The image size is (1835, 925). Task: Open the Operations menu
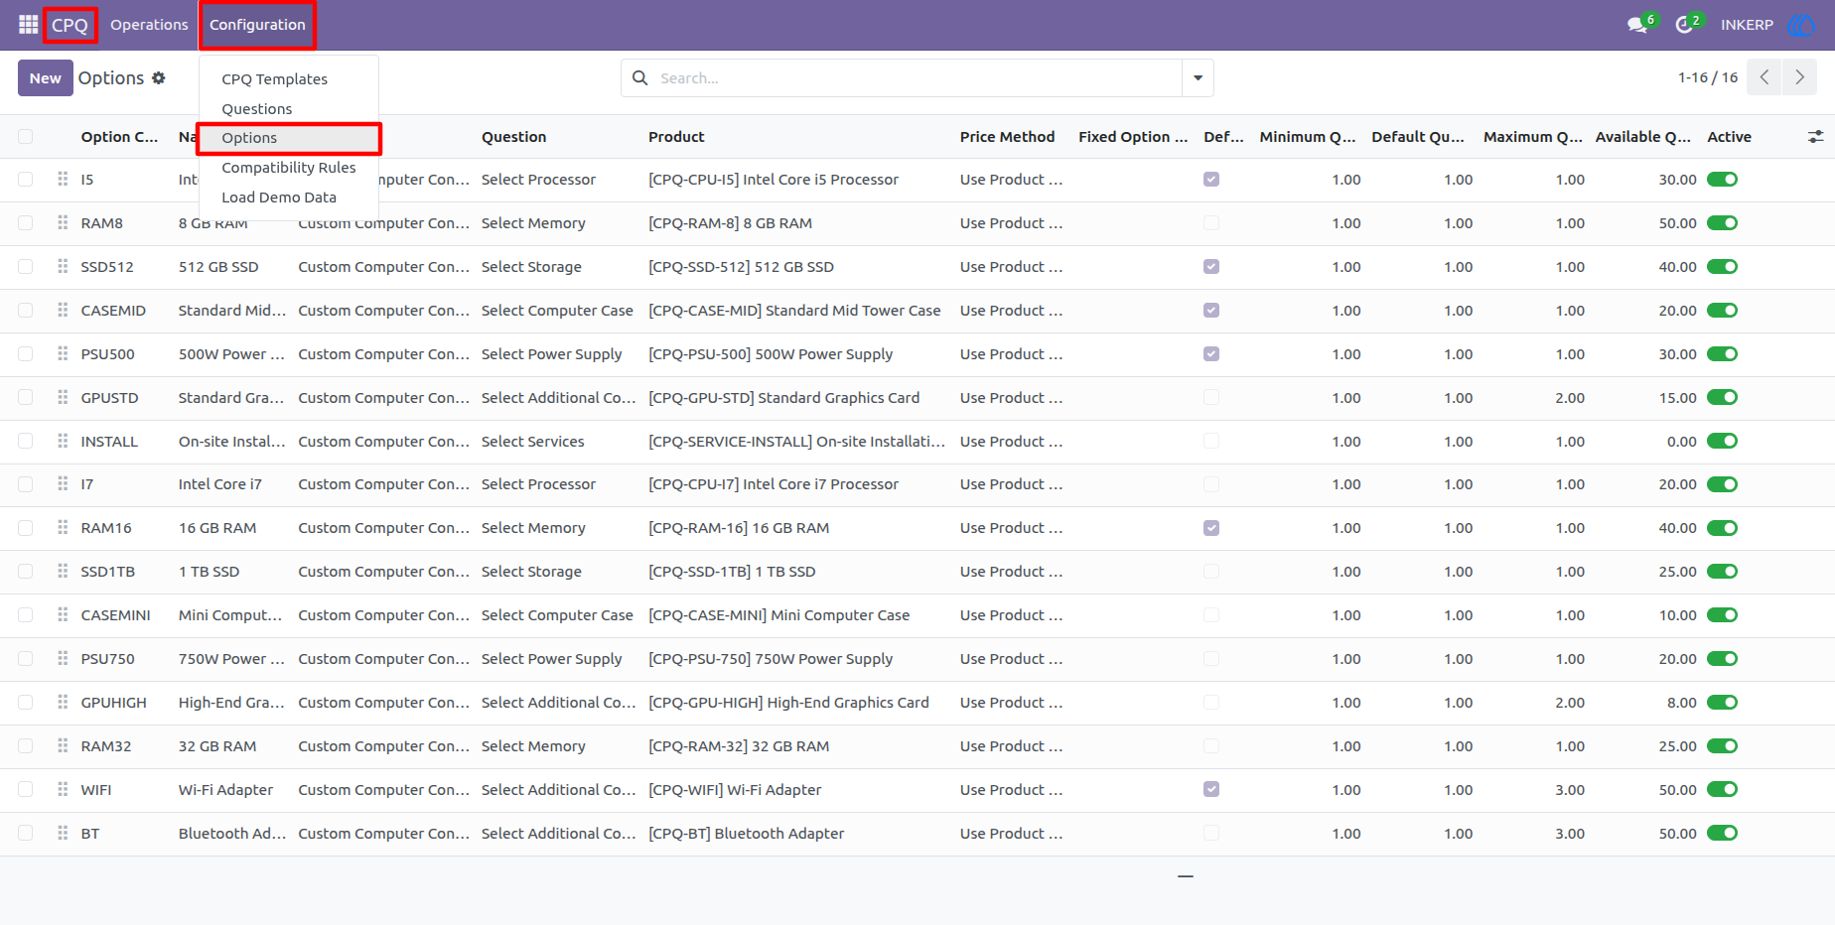click(x=149, y=25)
